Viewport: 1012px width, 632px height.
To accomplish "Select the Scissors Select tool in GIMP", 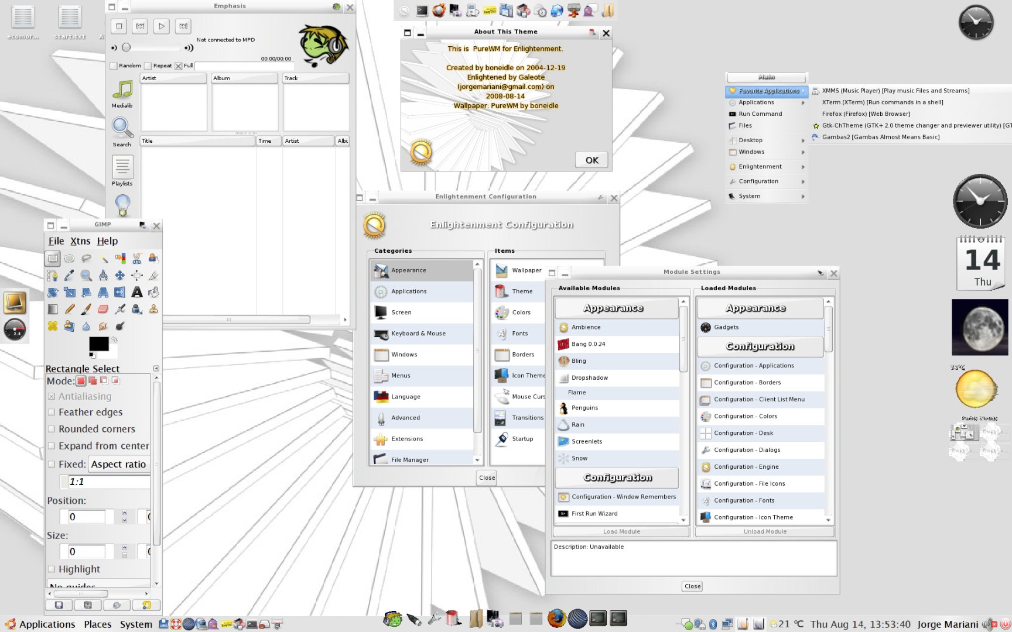I will pos(136,258).
